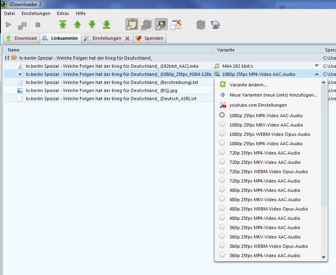Click the package box icon of tv berlin Spezial

pyautogui.click(x=14, y=58)
